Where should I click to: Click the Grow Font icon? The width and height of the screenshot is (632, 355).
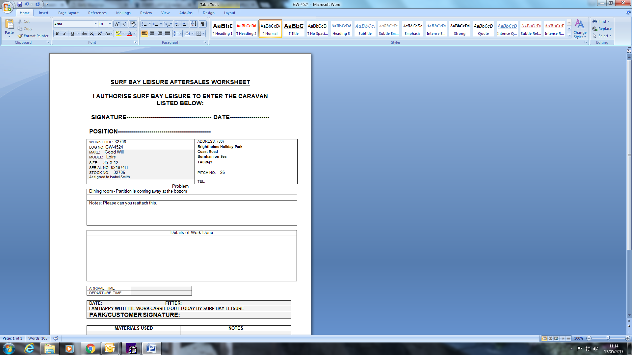(117, 24)
